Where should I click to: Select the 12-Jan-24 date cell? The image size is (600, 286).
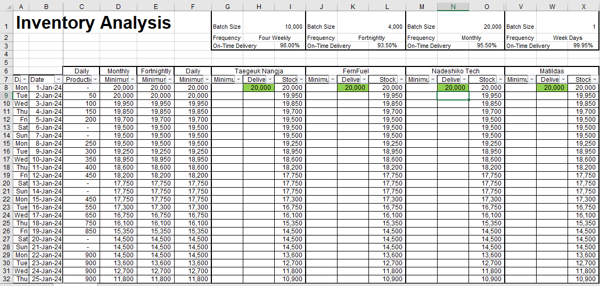46,175
